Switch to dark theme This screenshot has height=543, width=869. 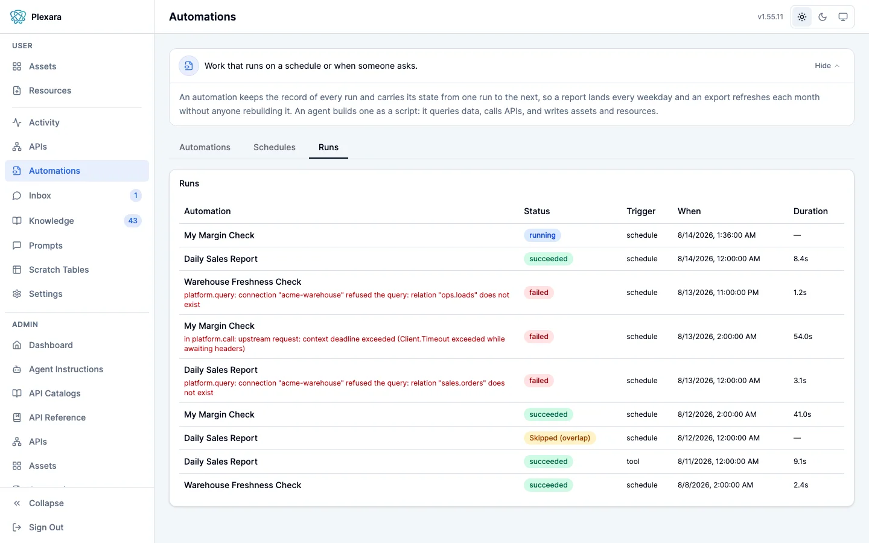pos(823,17)
